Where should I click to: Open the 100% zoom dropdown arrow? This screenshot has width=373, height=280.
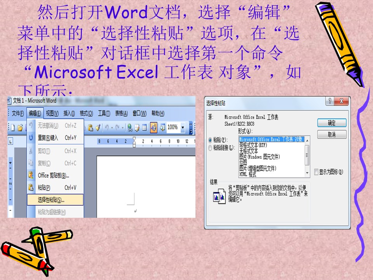pyautogui.click(x=183, y=128)
